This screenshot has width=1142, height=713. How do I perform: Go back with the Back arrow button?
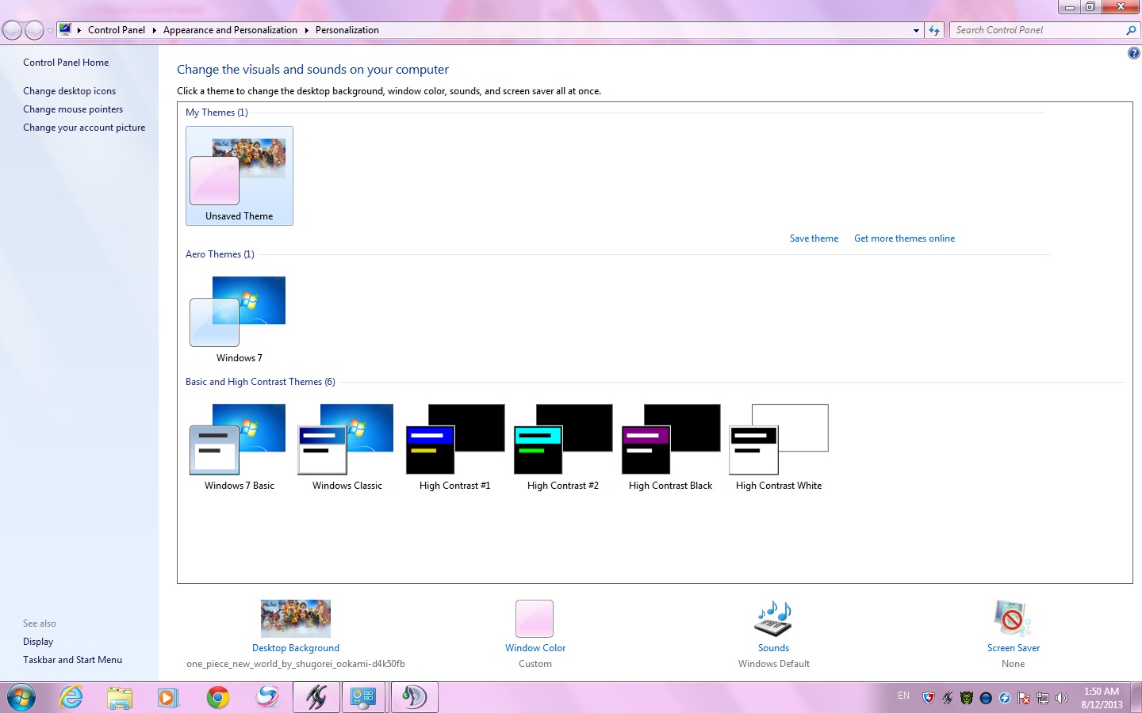click(12, 30)
